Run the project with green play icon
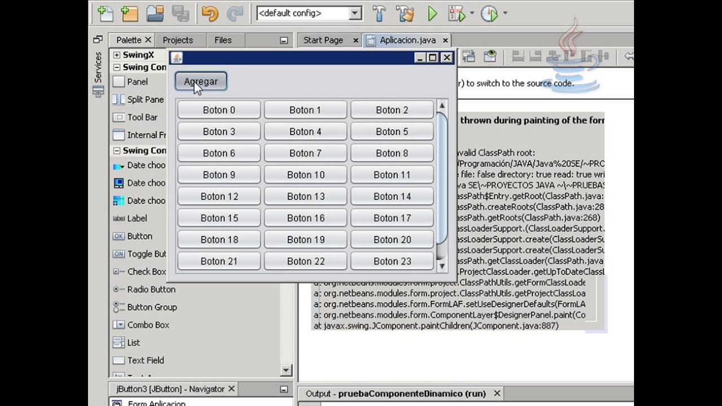Image resolution: width=722 pixels, height=406 pixels. (433, 13)
